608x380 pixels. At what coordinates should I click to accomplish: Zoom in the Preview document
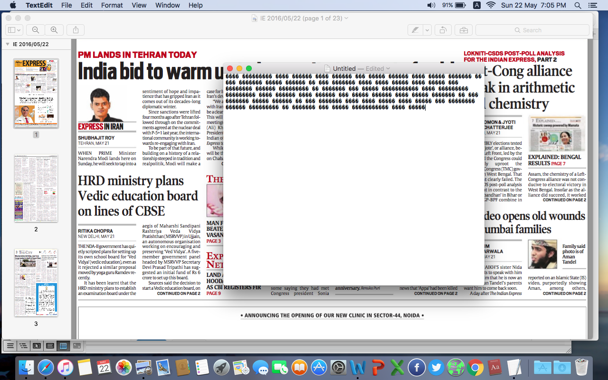54,30
